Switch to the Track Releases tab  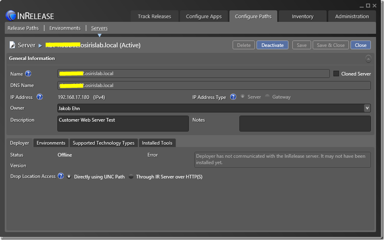click(154, 16)
